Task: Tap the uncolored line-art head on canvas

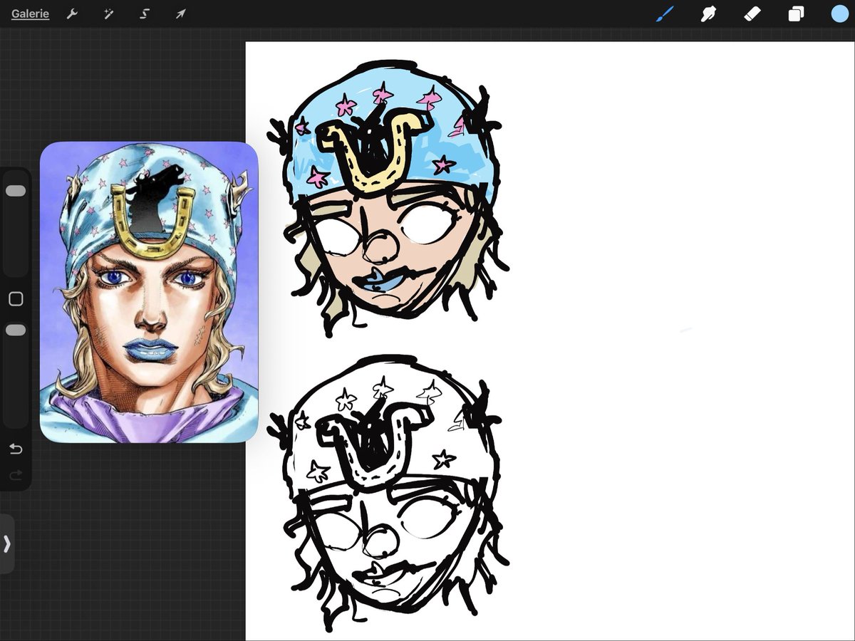Action: 388,493
